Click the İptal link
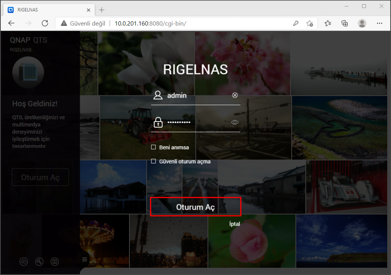 [234, 224]
